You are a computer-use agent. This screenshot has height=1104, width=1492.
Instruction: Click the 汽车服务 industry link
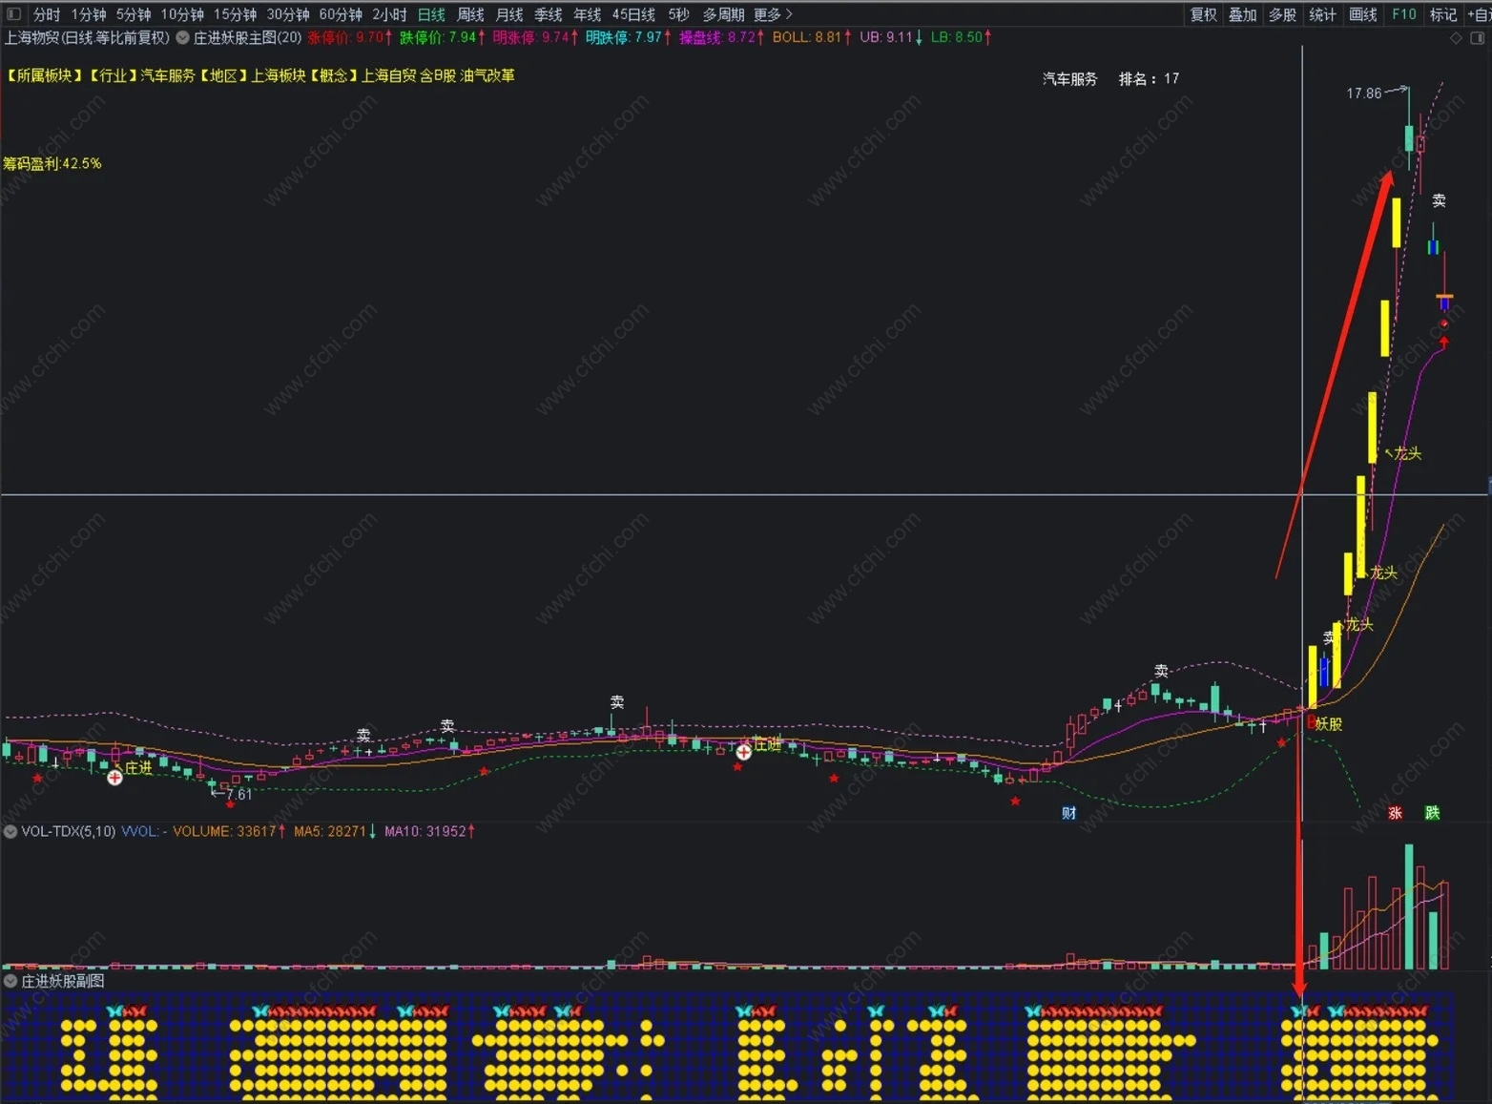coord(168,75)
